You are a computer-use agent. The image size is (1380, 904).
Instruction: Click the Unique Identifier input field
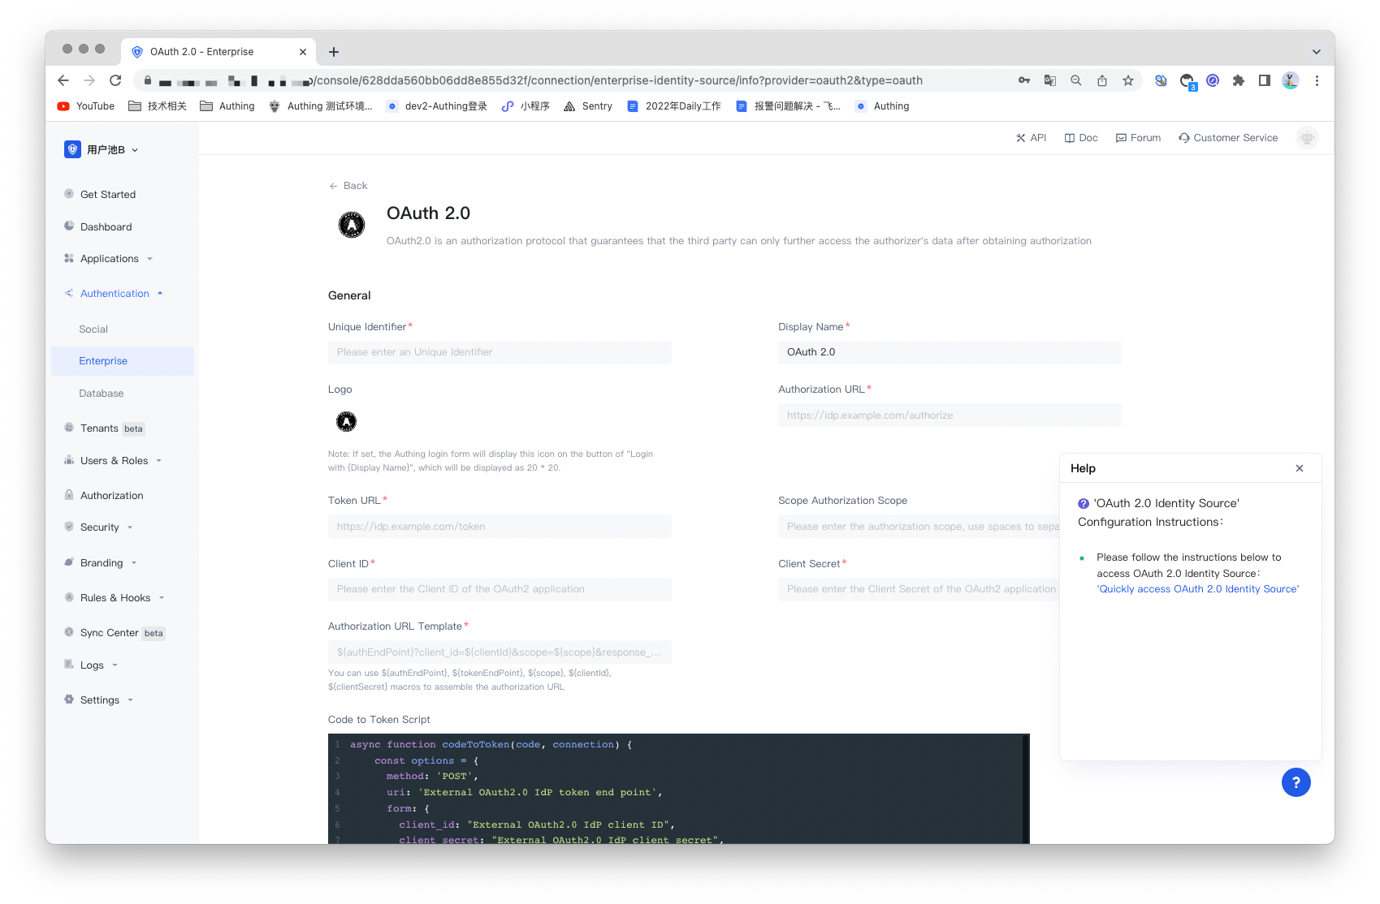pyautogui.click(x=500, y=352)
